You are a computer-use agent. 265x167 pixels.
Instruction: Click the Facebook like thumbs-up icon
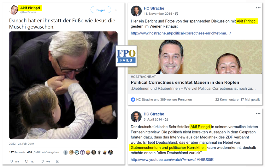pos(133,100)
